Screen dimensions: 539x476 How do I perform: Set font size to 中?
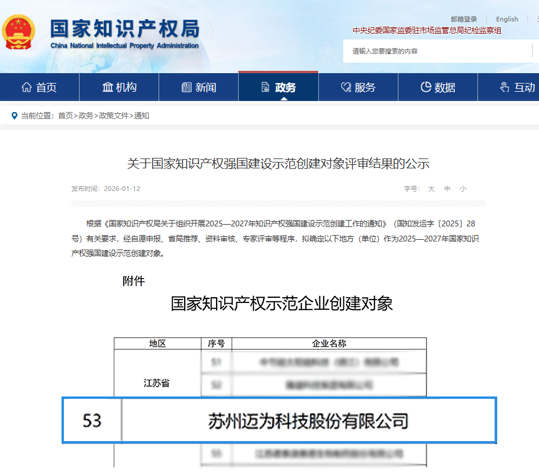(447, 189)
